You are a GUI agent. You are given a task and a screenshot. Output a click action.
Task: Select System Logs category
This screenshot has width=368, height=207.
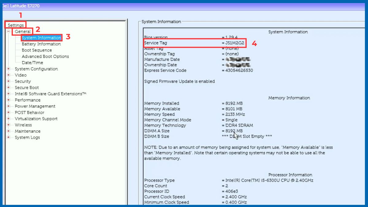coord(27,137)
